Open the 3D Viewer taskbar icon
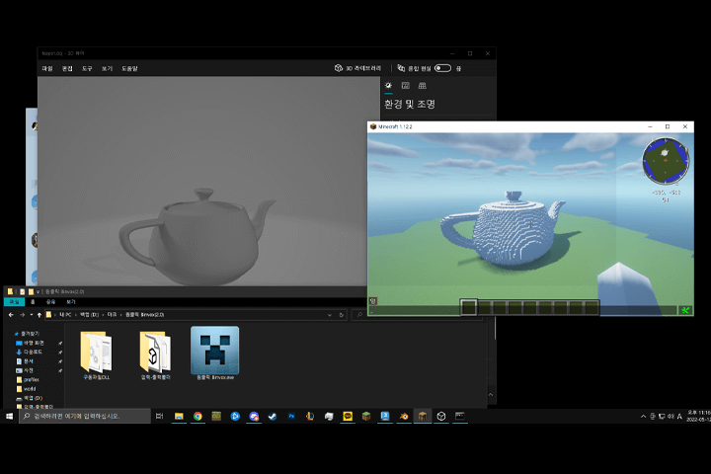 click(x=441, y=416)
